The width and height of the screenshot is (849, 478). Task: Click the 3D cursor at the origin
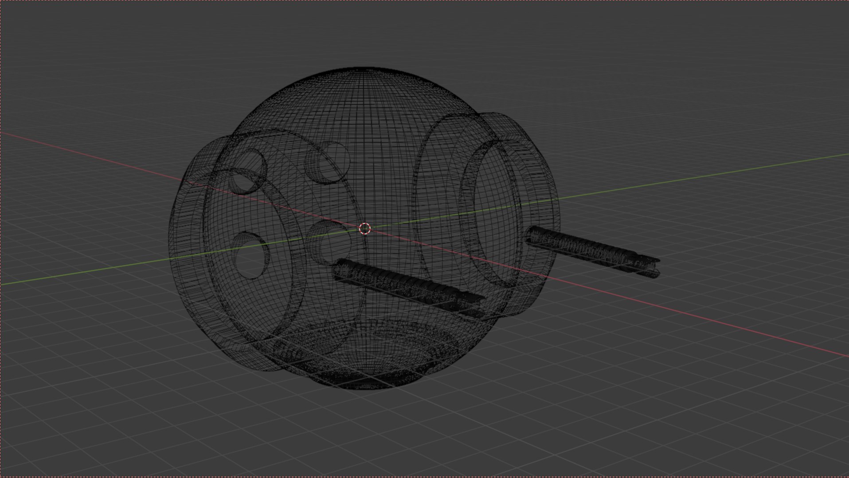(x=364, y=228)
